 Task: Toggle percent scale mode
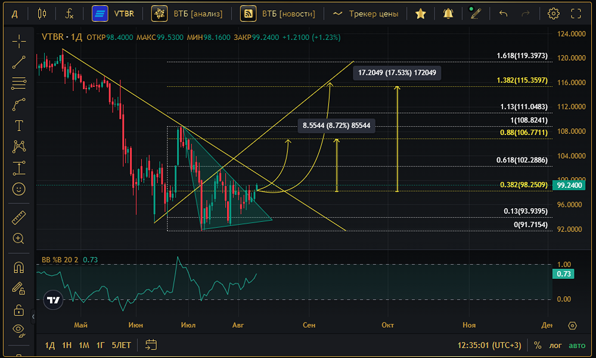(538, 346)
